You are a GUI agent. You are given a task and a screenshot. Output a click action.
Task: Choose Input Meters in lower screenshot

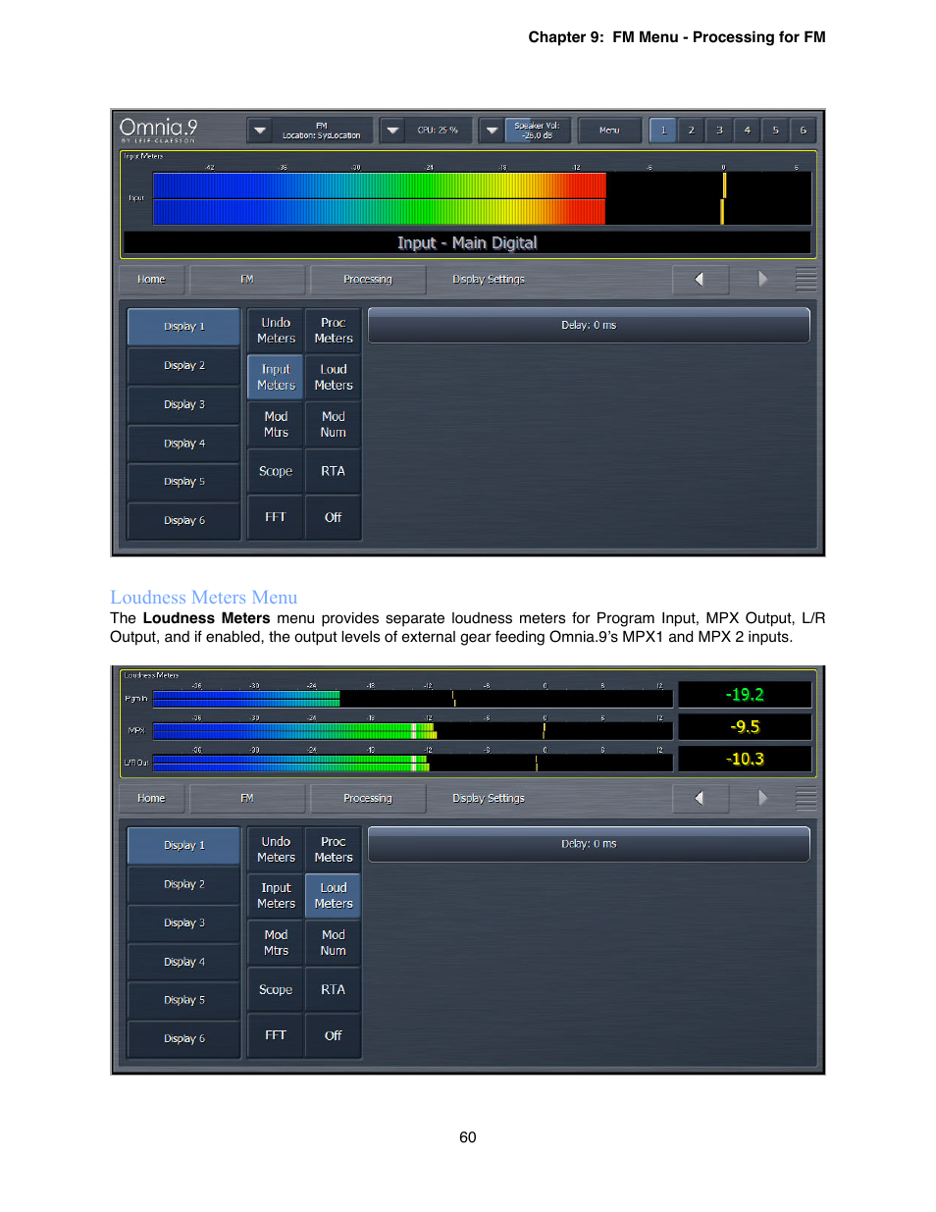click(x=276, y=896)
